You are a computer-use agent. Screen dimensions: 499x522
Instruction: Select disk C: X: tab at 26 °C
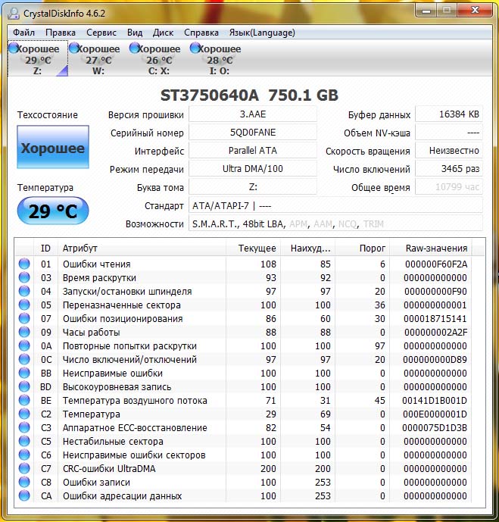(159, 59)
